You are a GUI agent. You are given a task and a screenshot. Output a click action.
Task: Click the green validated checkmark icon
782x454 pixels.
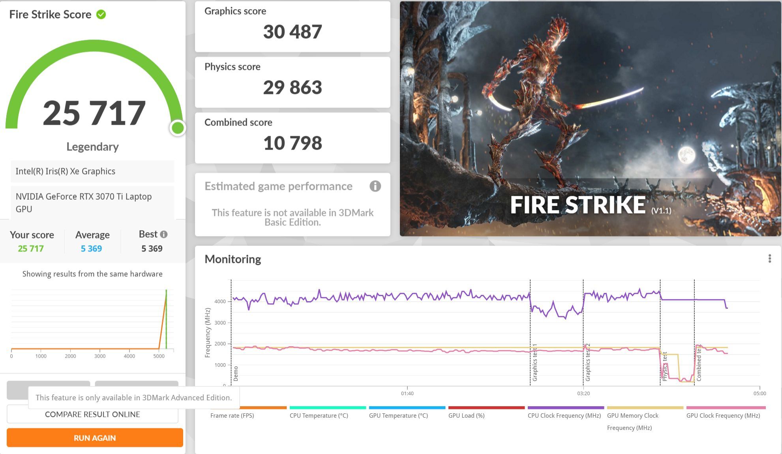click(101, 15)
